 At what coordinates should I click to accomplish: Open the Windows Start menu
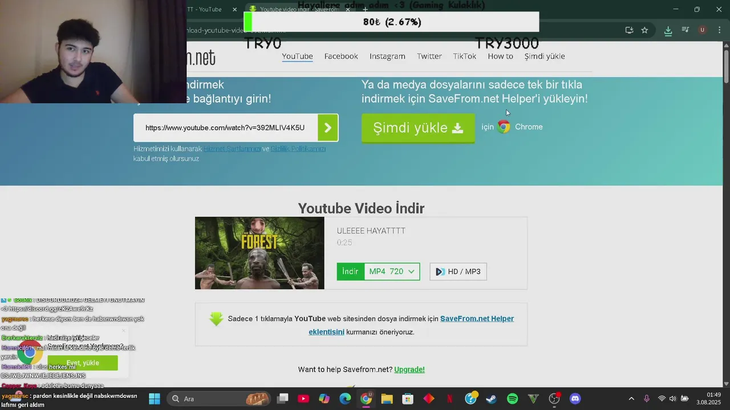pyautogui.click(x=155, y=399)
